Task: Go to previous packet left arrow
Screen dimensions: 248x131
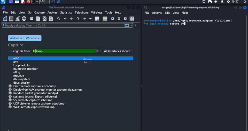Action: (65, 19)
